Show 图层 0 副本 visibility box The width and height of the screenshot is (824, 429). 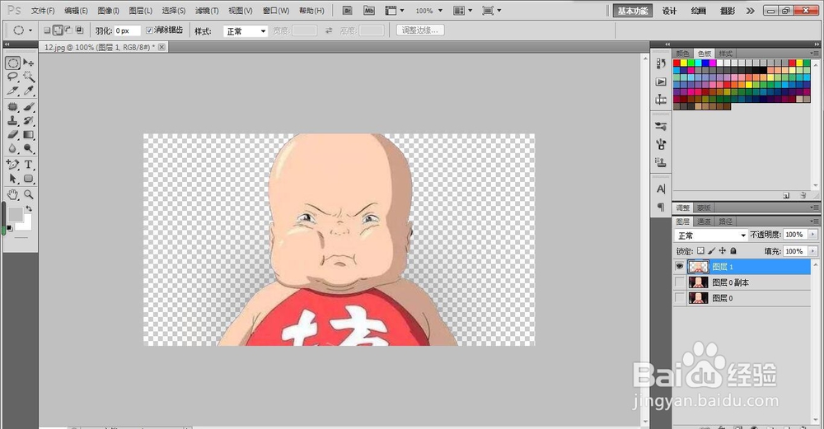click(x=680, y=282)
